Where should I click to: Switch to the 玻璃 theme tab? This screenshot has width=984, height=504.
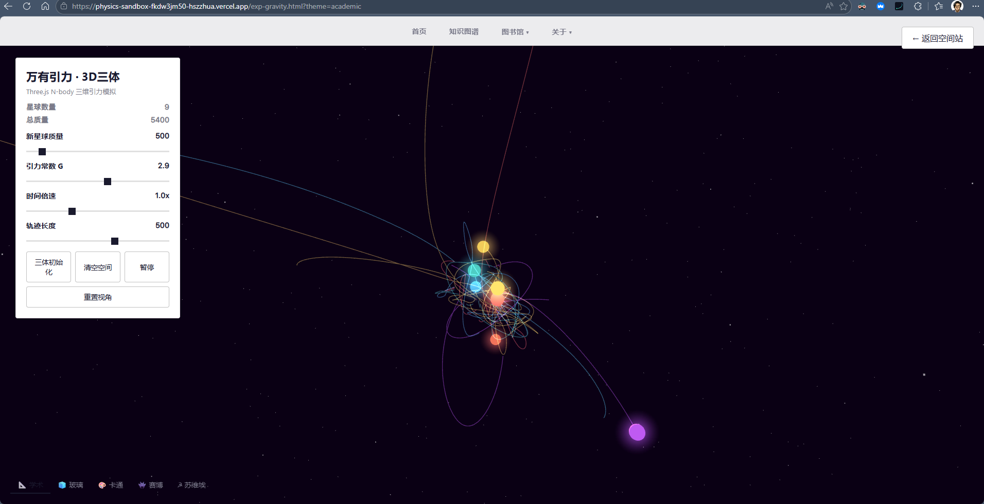click(71, 485)
